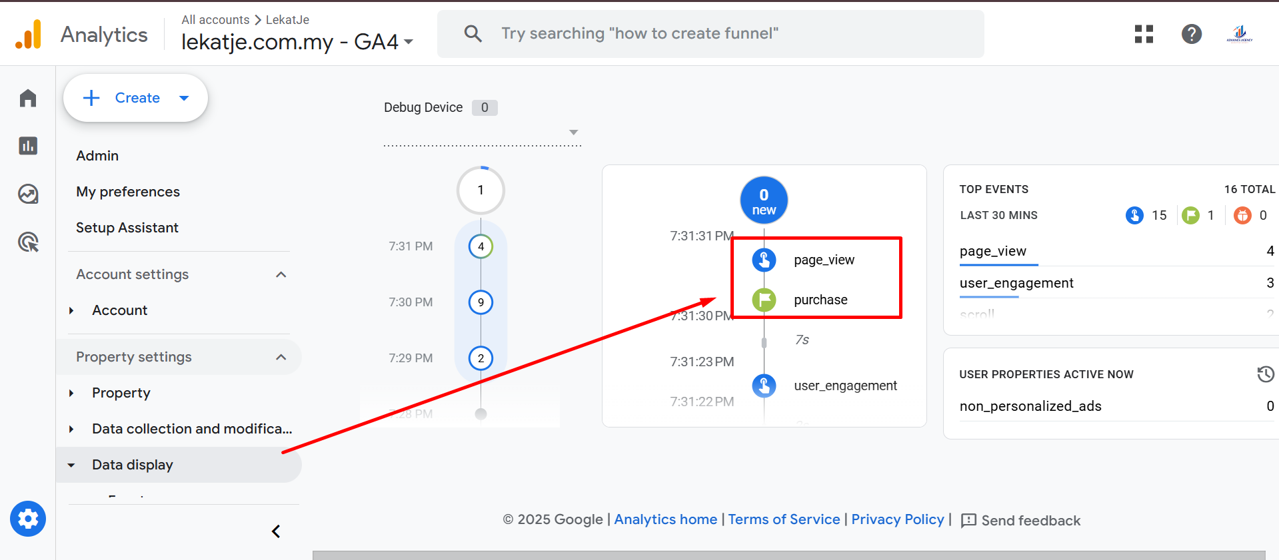Click the Admin gear icon
This screenshot has height=560, width=1279.
(x=28, y=518)
